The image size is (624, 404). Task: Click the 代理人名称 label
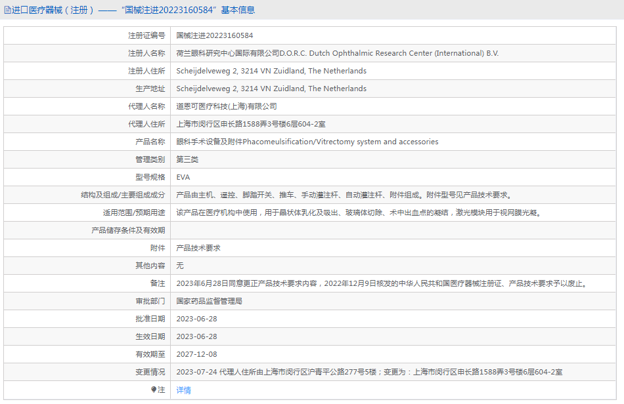pyautogui.click(x=146, y=106)
